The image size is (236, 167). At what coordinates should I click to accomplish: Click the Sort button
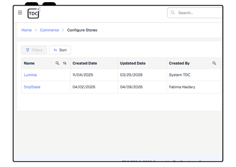point(60,50)
